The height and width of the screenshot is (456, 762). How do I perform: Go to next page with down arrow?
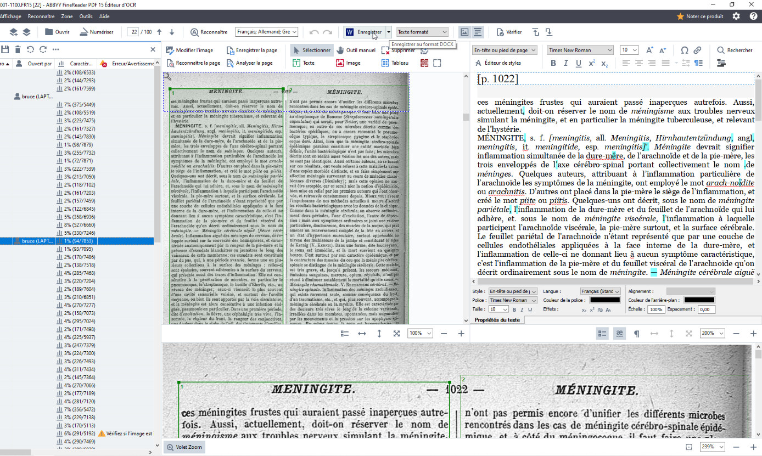tap(172, 32)
